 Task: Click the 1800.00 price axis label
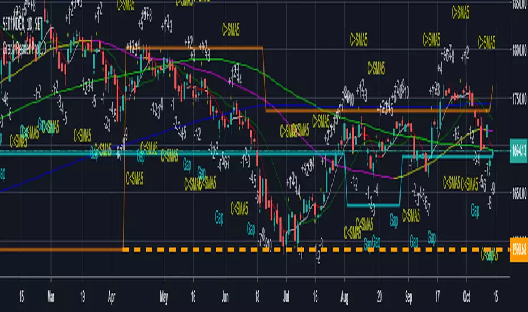click(x=519, y=50)
